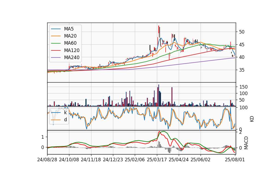The height and width of the screenshot is (188, 262).
Task: Click the 24/11/18 date axis label
Action: pos(91,160)
